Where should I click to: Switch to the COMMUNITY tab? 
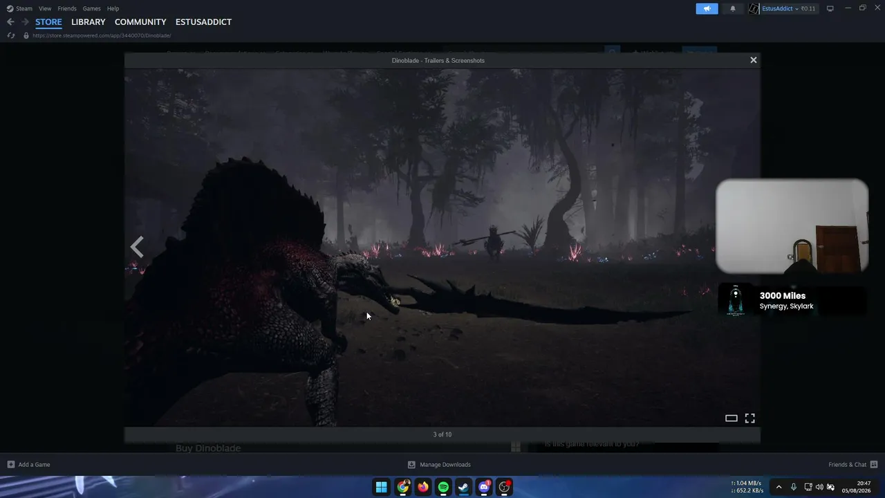tap(140, 22)
